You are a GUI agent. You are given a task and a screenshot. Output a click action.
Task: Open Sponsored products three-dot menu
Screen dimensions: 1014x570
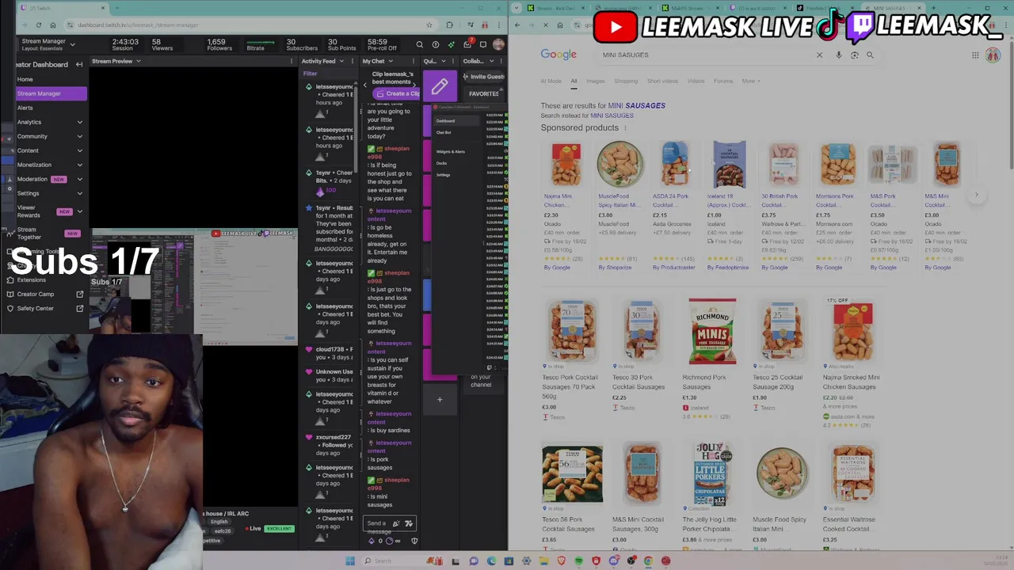pyautogui.click(x=625, y=128)
